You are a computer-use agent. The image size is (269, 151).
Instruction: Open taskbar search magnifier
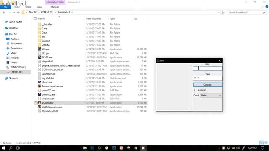click(x=11, y=148)
